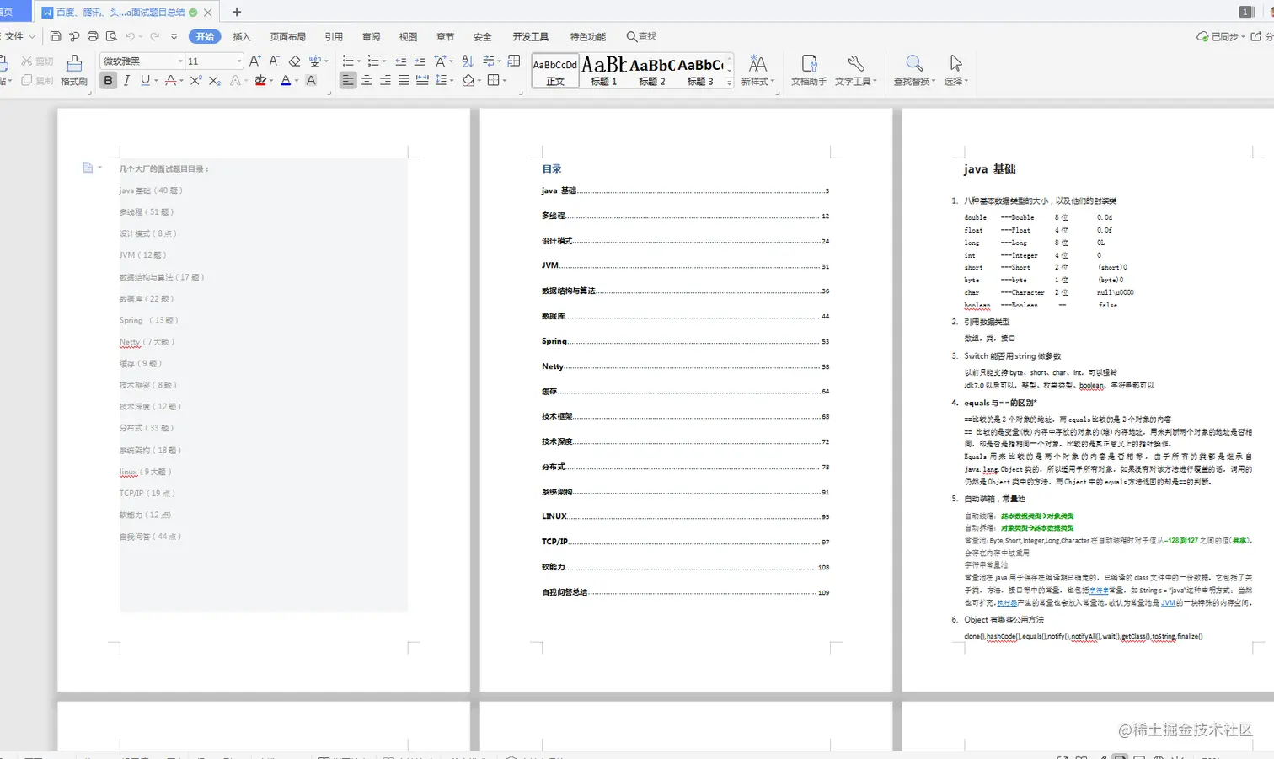Click the Sort (A-Z) icon
The height and width of the screenshot is (759, 1274).
click(x=468, y=61)
